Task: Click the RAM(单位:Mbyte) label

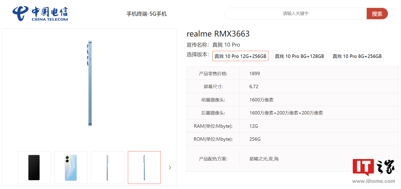Action: 213,126
